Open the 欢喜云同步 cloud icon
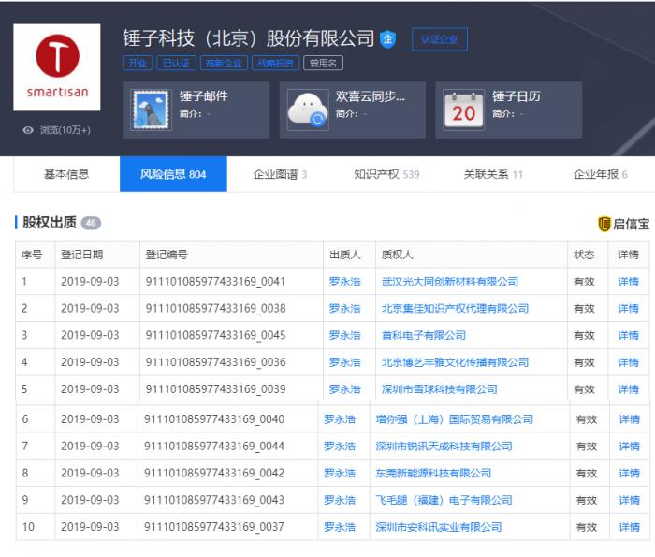Image resolution: width=655 pixels, height=557 pixels. [306, 110]
